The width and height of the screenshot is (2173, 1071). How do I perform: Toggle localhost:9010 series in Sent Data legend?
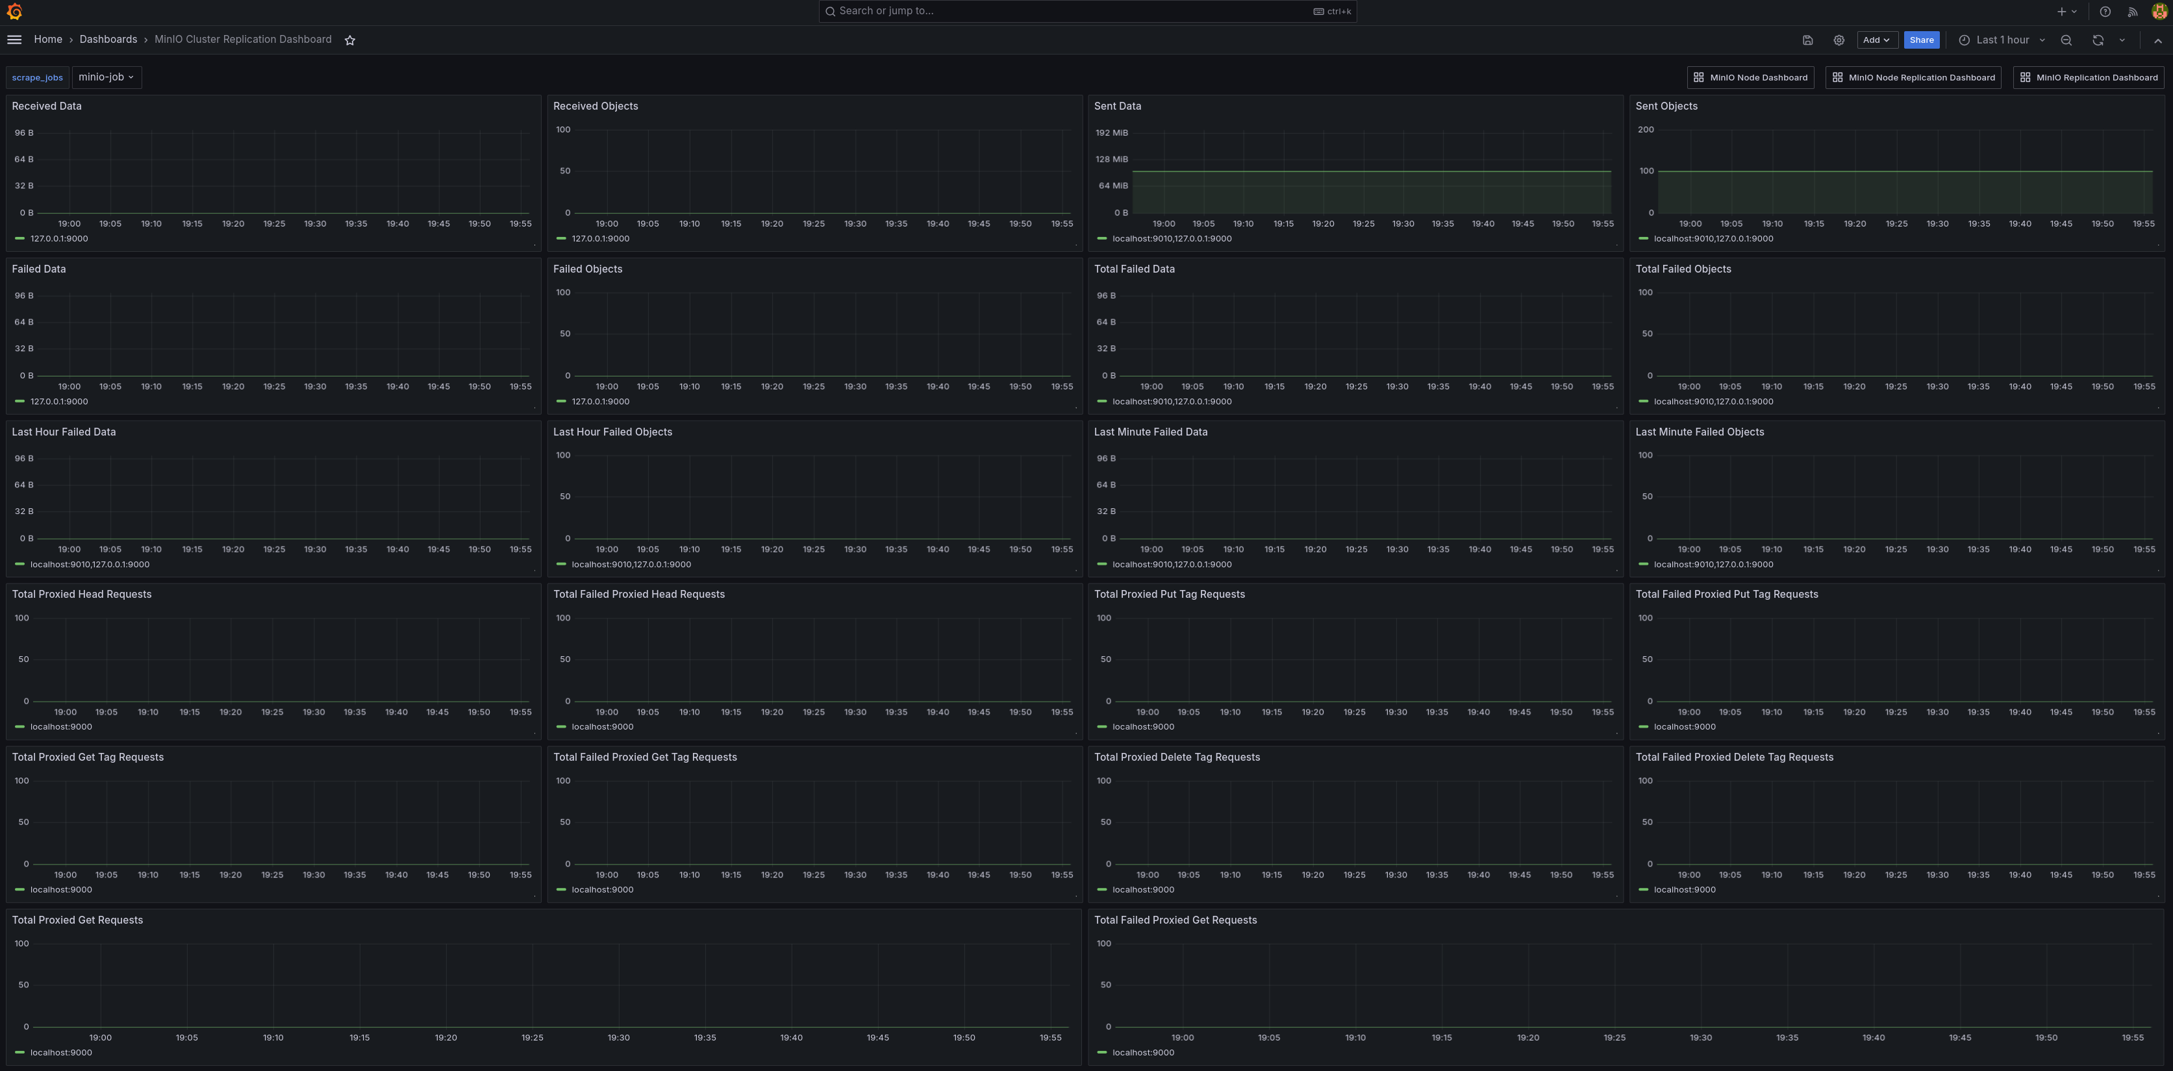(x=1171, y=239)
